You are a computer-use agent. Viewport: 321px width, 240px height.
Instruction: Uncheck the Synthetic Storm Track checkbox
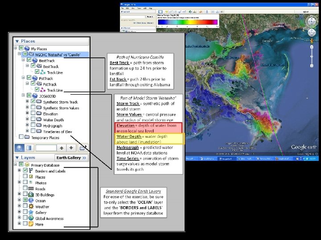(x=33, y=101)
